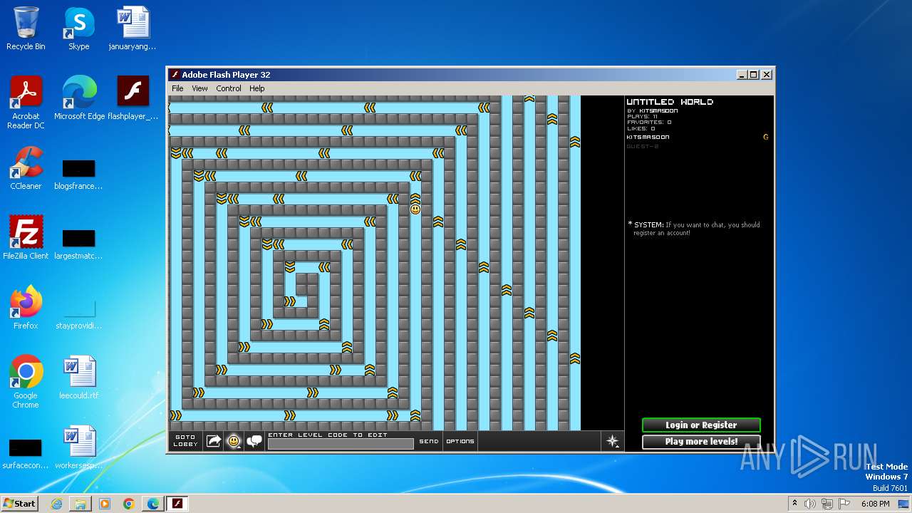Click the Action Center flag icon
This screenshot has width=912, height=513.
(x=844, y=504)
